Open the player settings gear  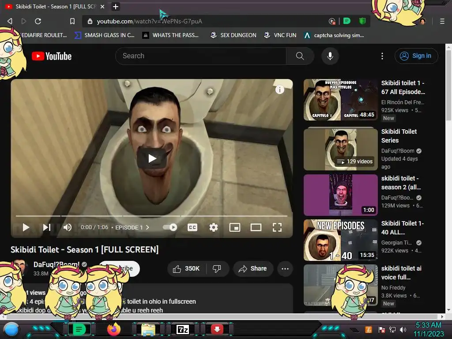(214, 227)
